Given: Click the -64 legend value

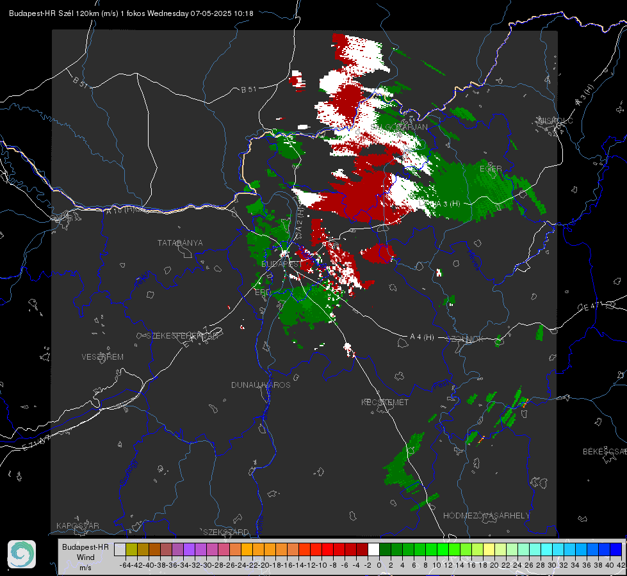Looking at the screenshot, I should (126, 566).
